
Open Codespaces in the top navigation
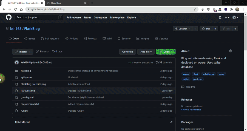(x=101, y=17)
